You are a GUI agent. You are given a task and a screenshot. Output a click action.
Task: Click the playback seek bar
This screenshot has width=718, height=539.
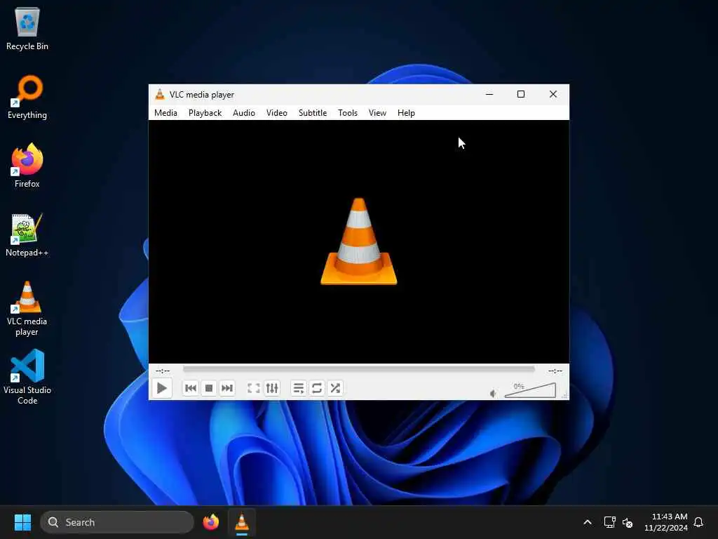(x=358, y=369)
